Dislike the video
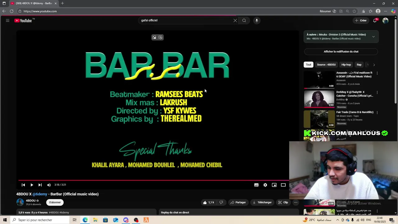The height and width of the screenshot is (224, 398). coord(221,203)
